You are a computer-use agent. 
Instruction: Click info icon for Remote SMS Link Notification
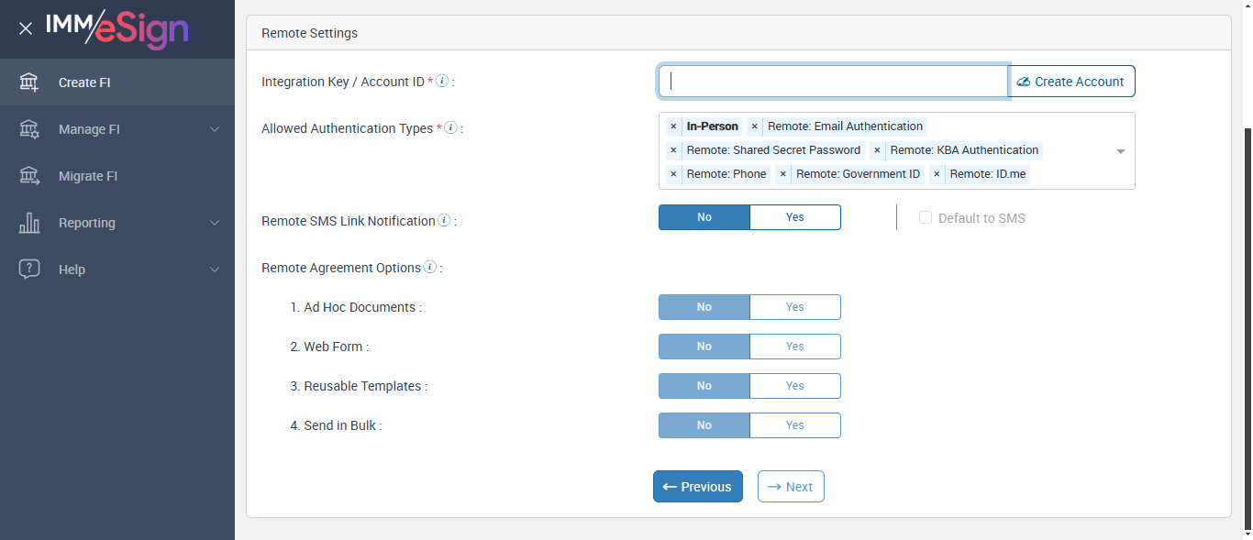point(444,220)
